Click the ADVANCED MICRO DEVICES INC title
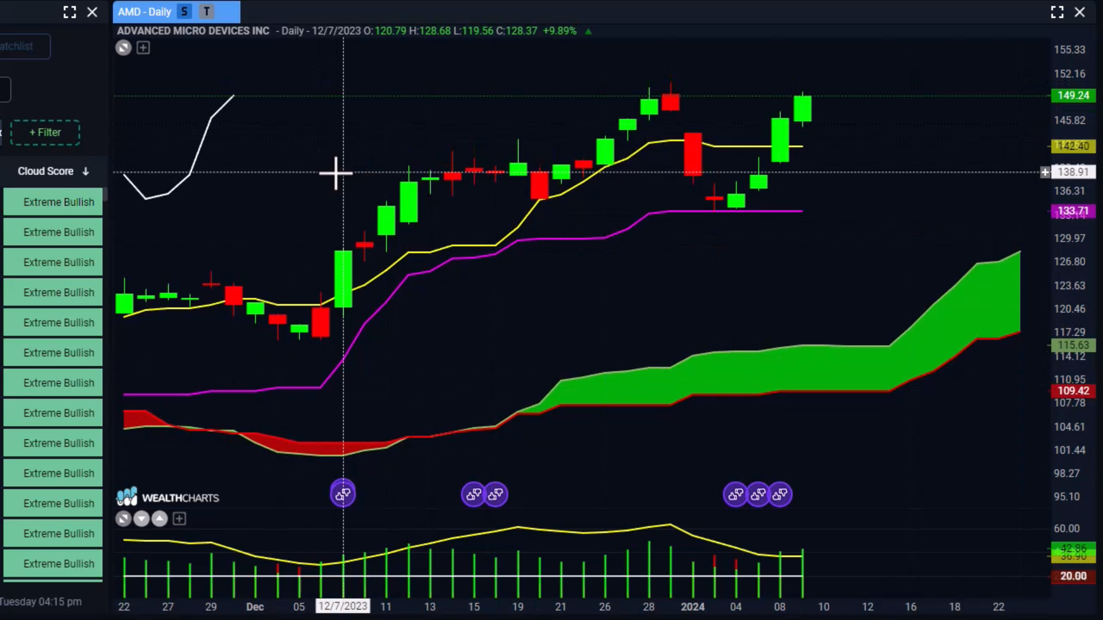This screenshot has width=1103, height=620. 193,31
